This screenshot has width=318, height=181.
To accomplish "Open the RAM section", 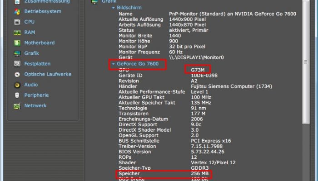I will coord(30,32).
